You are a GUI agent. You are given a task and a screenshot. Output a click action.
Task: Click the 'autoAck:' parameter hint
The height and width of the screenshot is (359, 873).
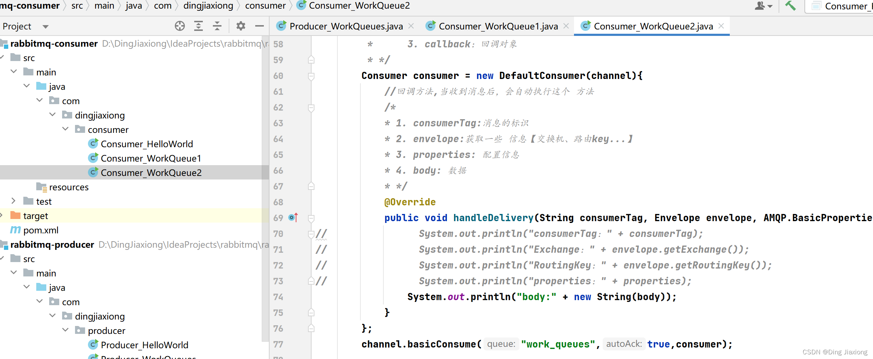pyautogui.click(x=624, y=344)
